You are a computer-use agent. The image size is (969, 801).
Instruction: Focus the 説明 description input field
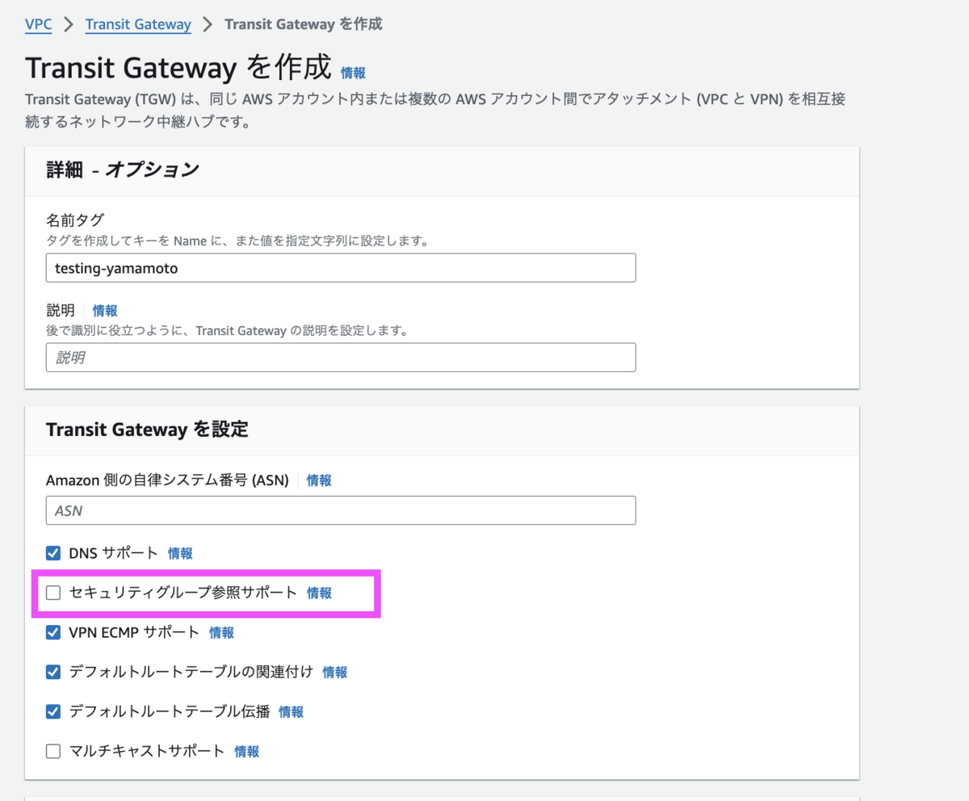click(341, 357)
